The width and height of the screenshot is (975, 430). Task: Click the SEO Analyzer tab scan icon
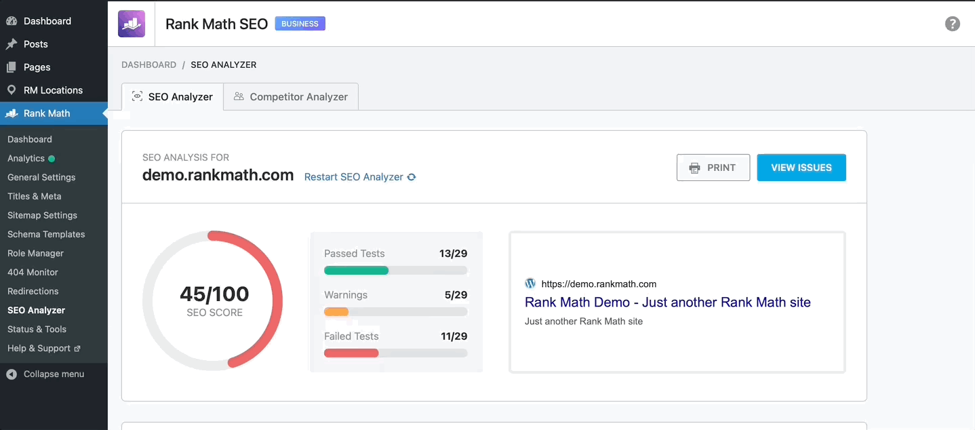click(137, 96)
